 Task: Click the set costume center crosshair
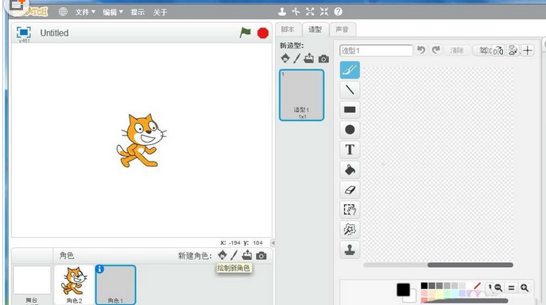[x=528, y=51]
